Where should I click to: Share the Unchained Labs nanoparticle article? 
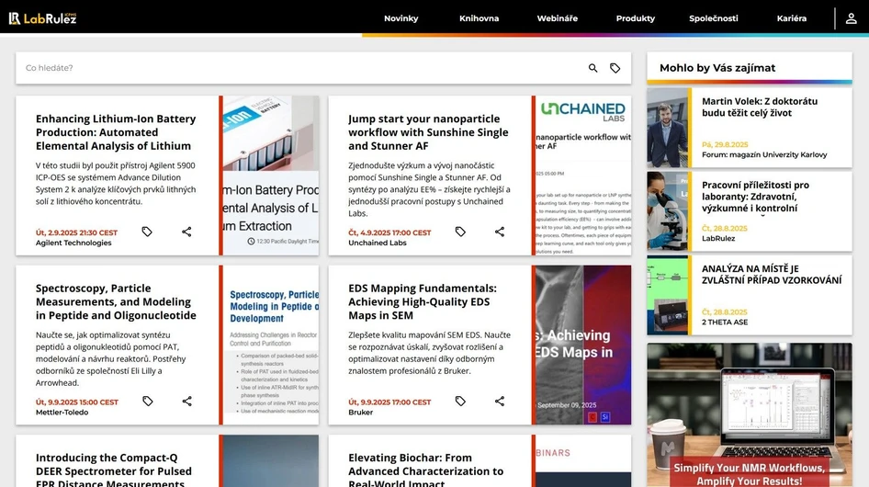pos(500,232)
